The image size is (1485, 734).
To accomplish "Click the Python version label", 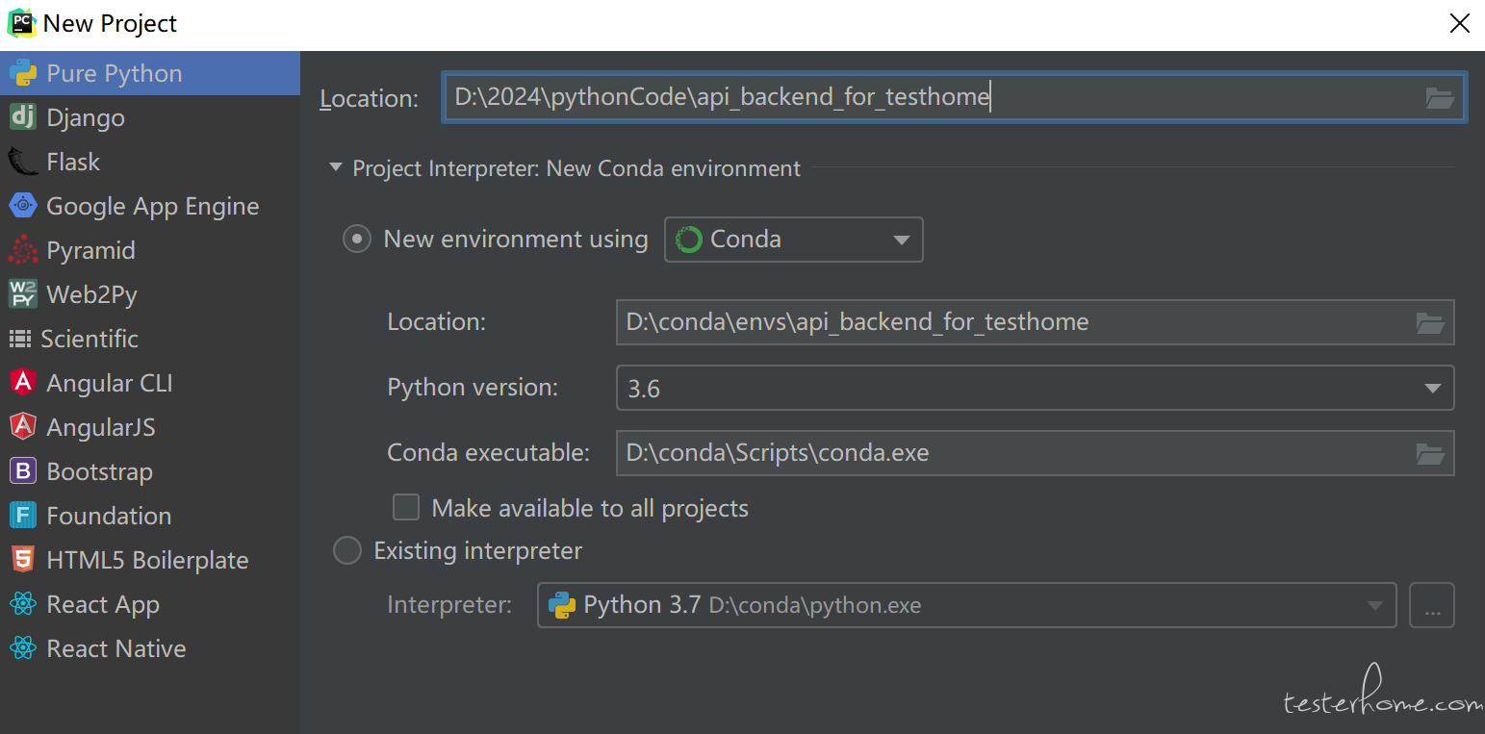I will pyautogui.click(x=473, y=388).
